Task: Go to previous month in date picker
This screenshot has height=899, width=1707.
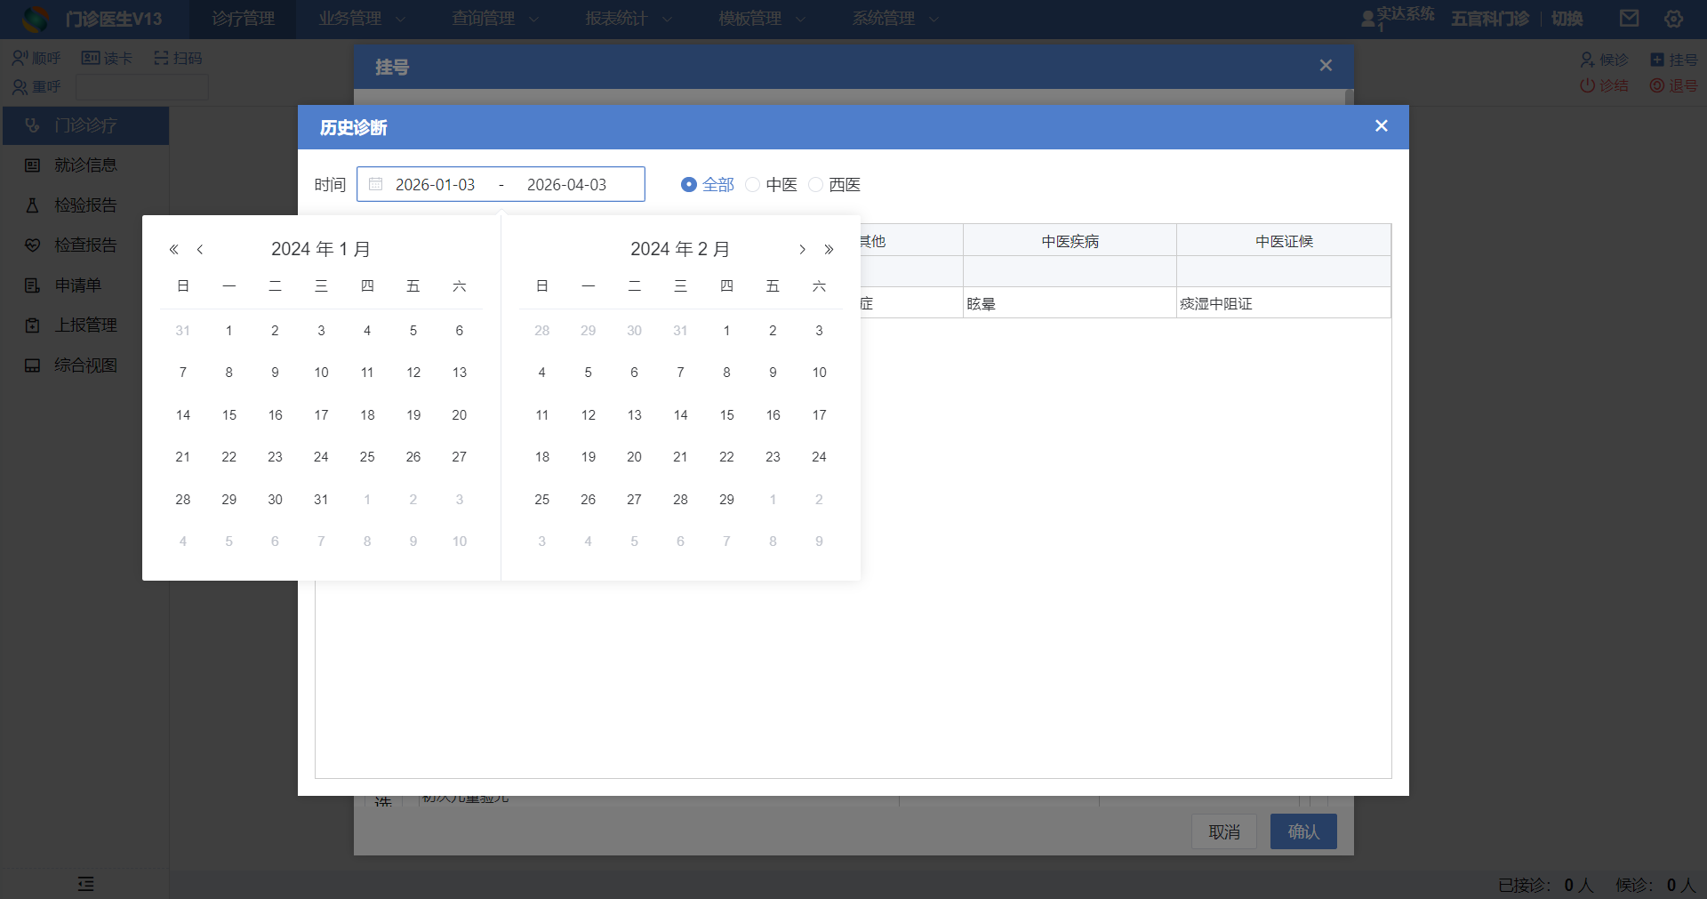Action: (x=200, y=249)
